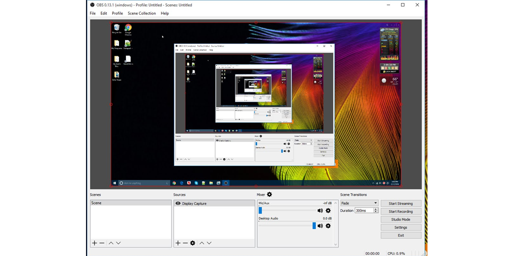Screen dimensions: 512x256
Task: Click the Desktop Audio volume slider handle
Action: tap(314, 225)
